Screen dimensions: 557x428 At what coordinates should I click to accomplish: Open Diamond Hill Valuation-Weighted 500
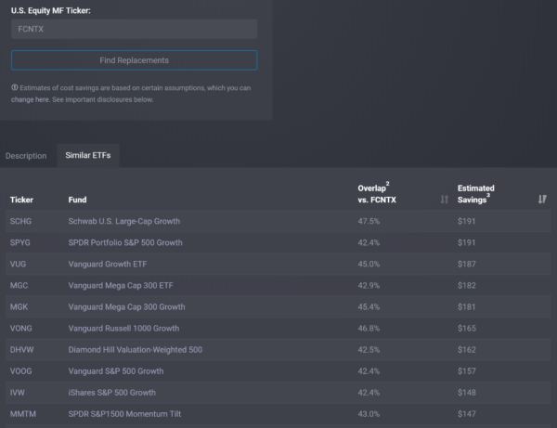coord(136,350)
